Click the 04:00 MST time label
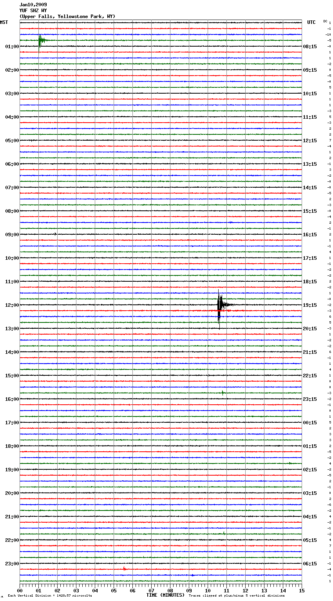The height and width of the screenshot is (601, 333). 12,117
